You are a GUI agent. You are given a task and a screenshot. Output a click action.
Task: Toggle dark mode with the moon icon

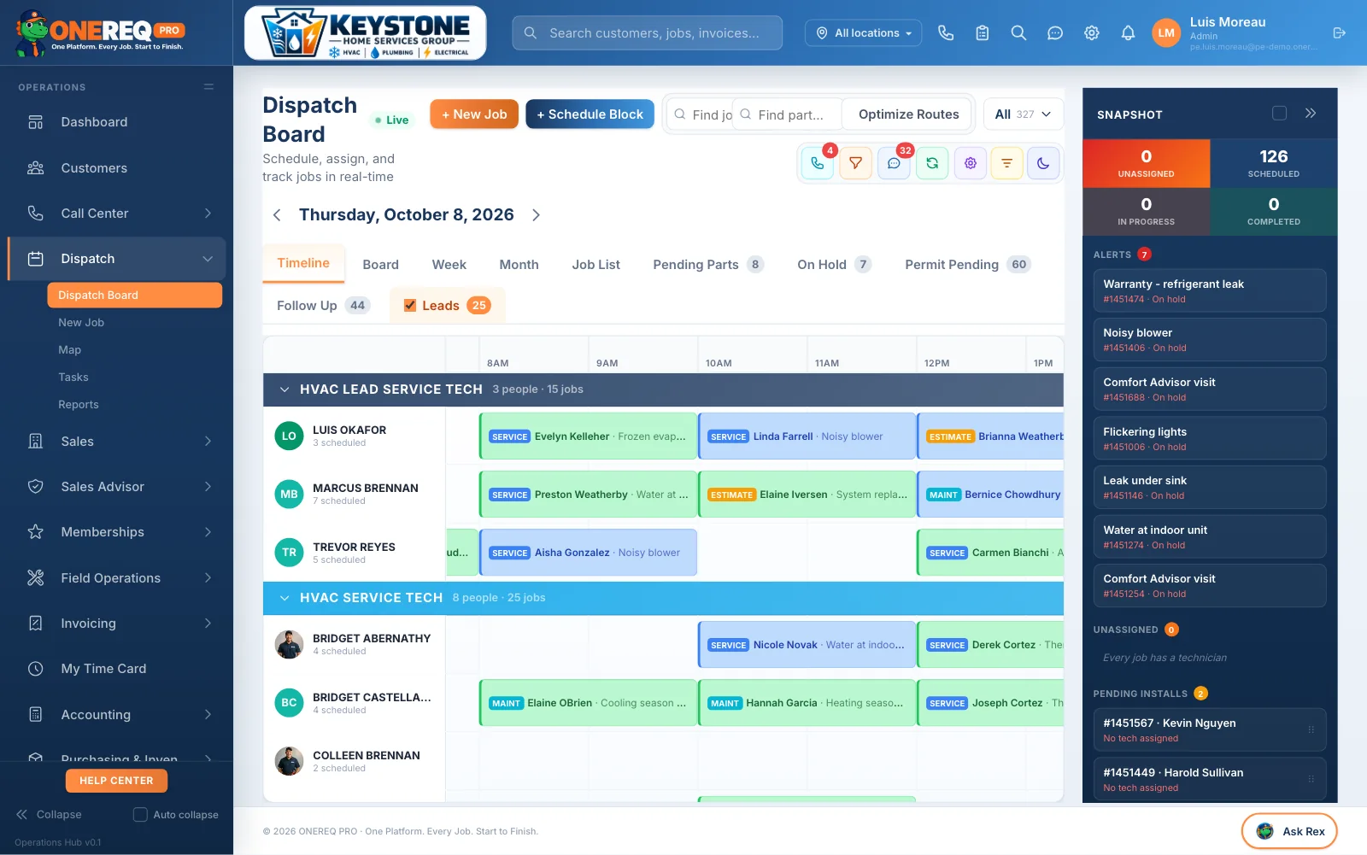pos(1043,163)
